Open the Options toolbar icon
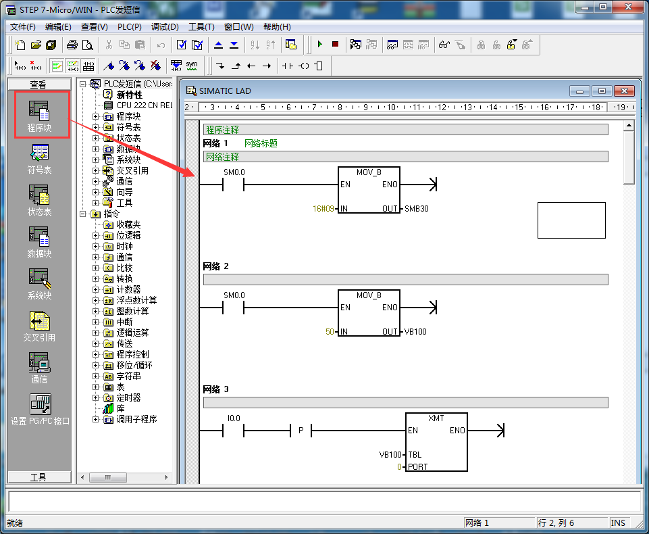The image size is (649, 534). coord(291,45)
